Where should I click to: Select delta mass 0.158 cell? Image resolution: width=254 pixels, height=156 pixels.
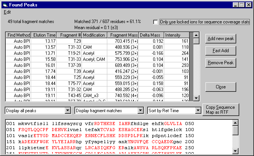(x=151, y=83)
